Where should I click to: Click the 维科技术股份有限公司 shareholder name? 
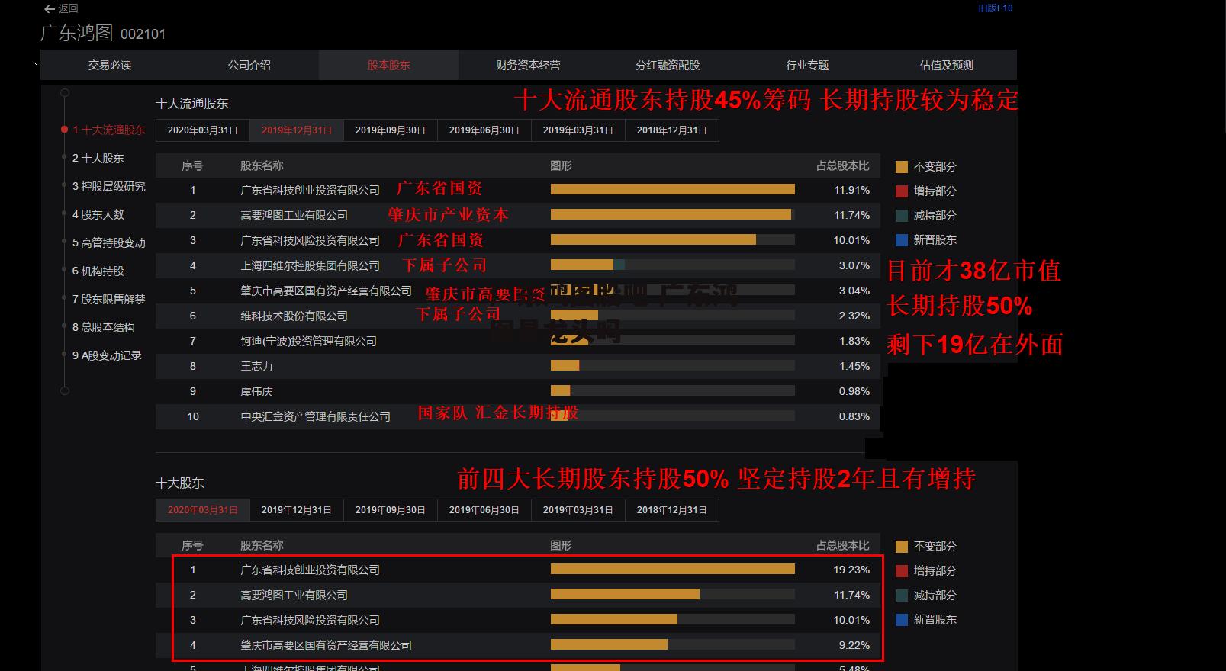[x=294, y=316]
